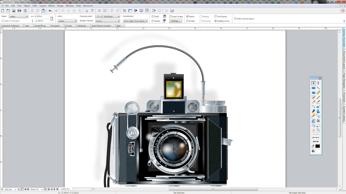Select the Rectangle tool in the toolbox
This screenshot has height=194, width=346.
[x=313, y=88]
